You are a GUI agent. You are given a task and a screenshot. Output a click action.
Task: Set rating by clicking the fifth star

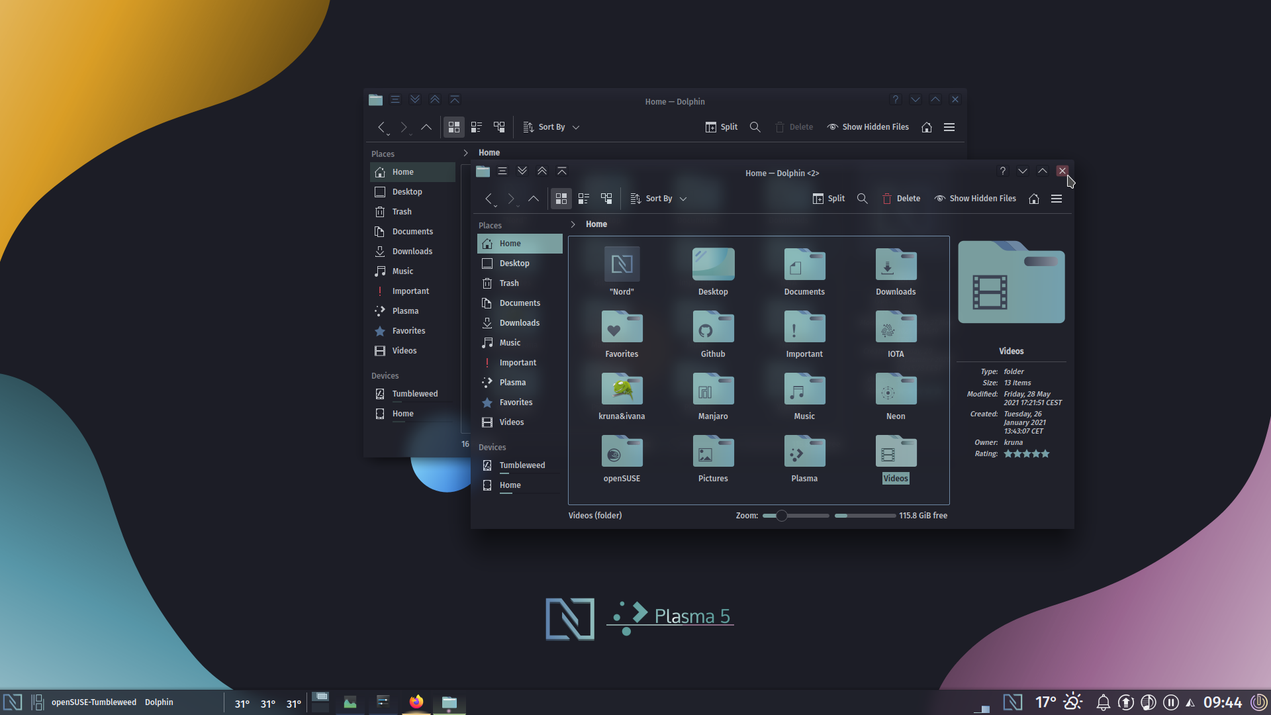[1045, 454]
